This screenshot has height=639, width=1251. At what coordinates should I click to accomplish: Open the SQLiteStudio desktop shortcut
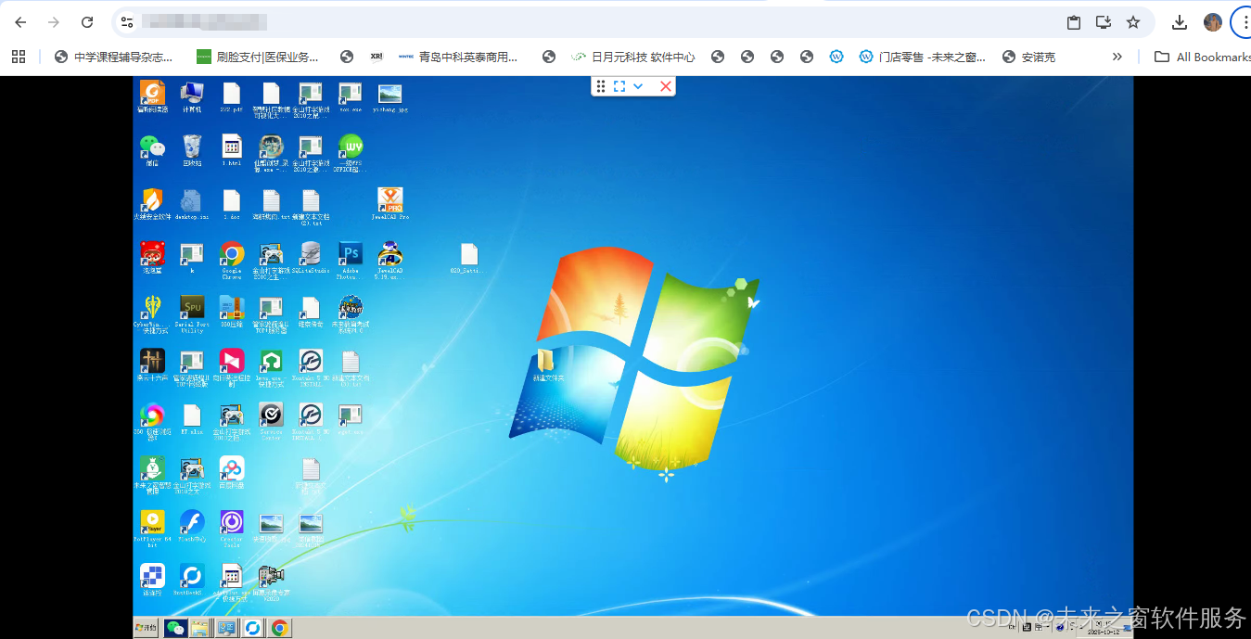coord(311,258)
